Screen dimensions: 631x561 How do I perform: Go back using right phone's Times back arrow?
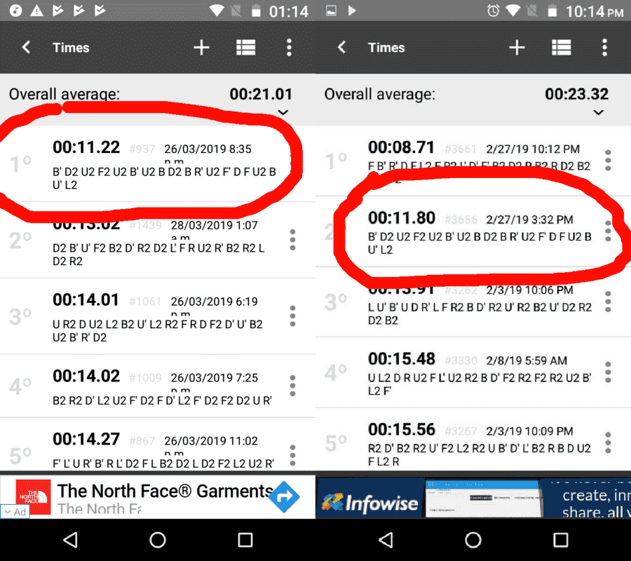(341, 48)
